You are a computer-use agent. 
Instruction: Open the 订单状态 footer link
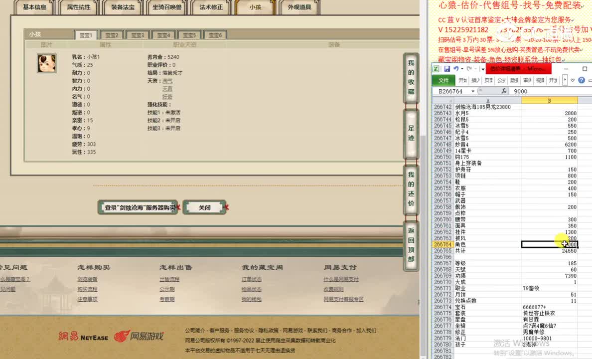point(252,279)
